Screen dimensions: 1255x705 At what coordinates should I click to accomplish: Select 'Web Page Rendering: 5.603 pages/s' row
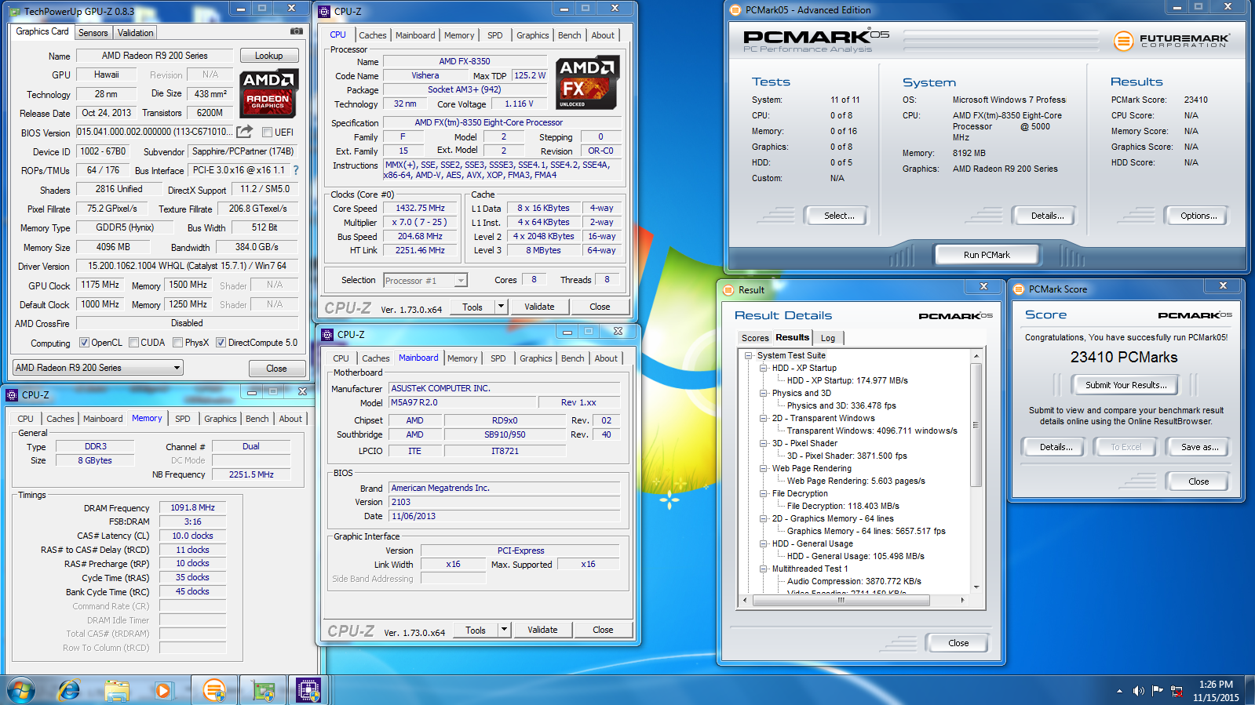856,481
